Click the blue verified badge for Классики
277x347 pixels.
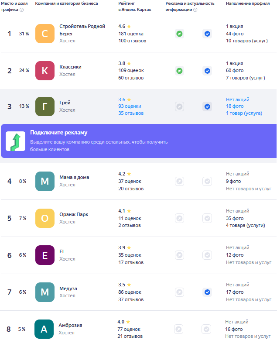(207, 71)
